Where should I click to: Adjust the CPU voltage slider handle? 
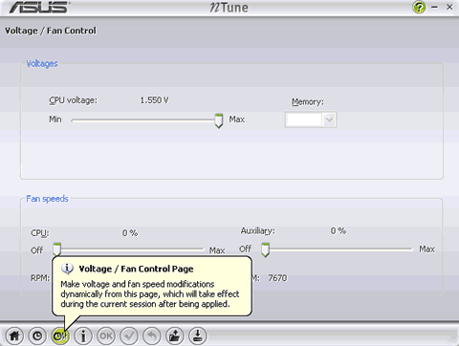pos(219,120)
